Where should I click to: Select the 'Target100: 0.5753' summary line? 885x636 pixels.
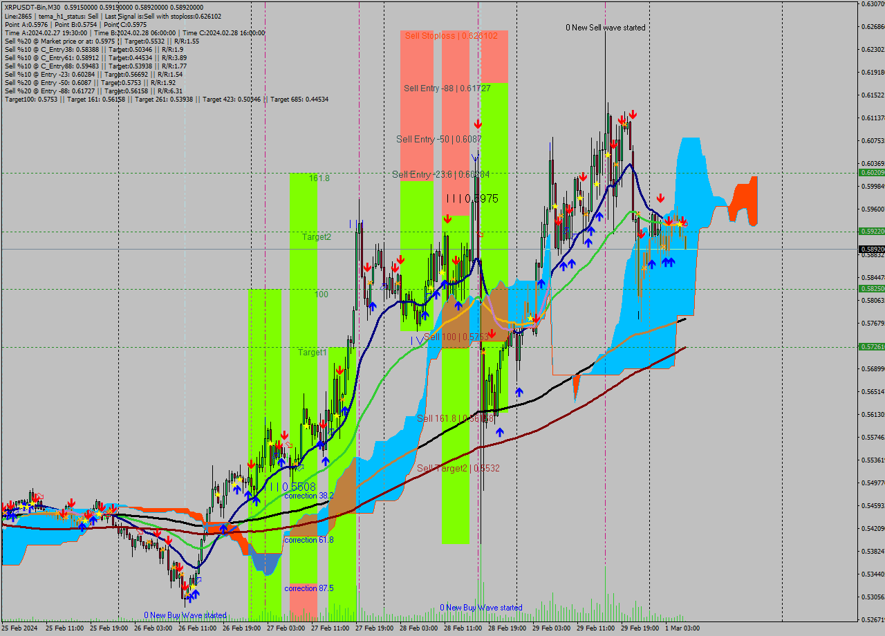167,99
